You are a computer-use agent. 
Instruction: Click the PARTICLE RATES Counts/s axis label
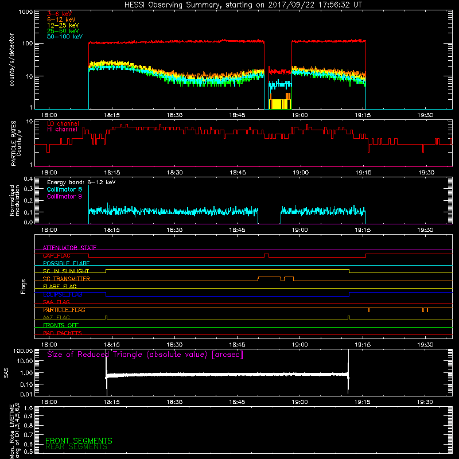click(x=16, y=143)
